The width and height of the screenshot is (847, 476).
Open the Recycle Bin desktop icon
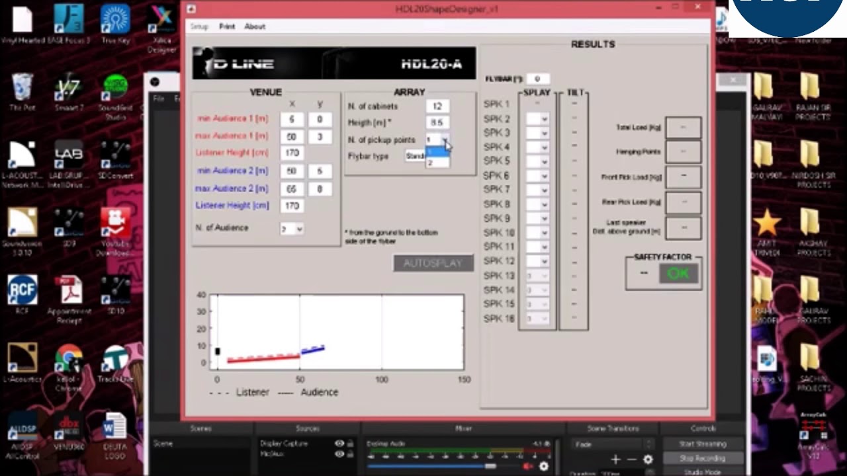pos(22,91)
